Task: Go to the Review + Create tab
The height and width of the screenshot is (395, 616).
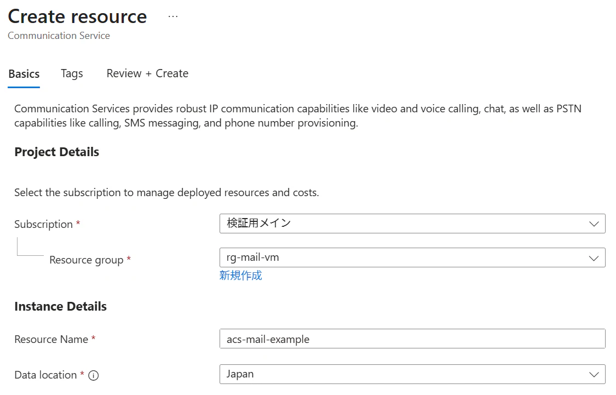Action: [x=147, y=74]
